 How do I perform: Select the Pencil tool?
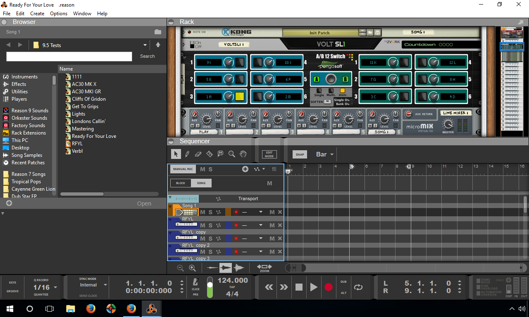click(187, 154)
